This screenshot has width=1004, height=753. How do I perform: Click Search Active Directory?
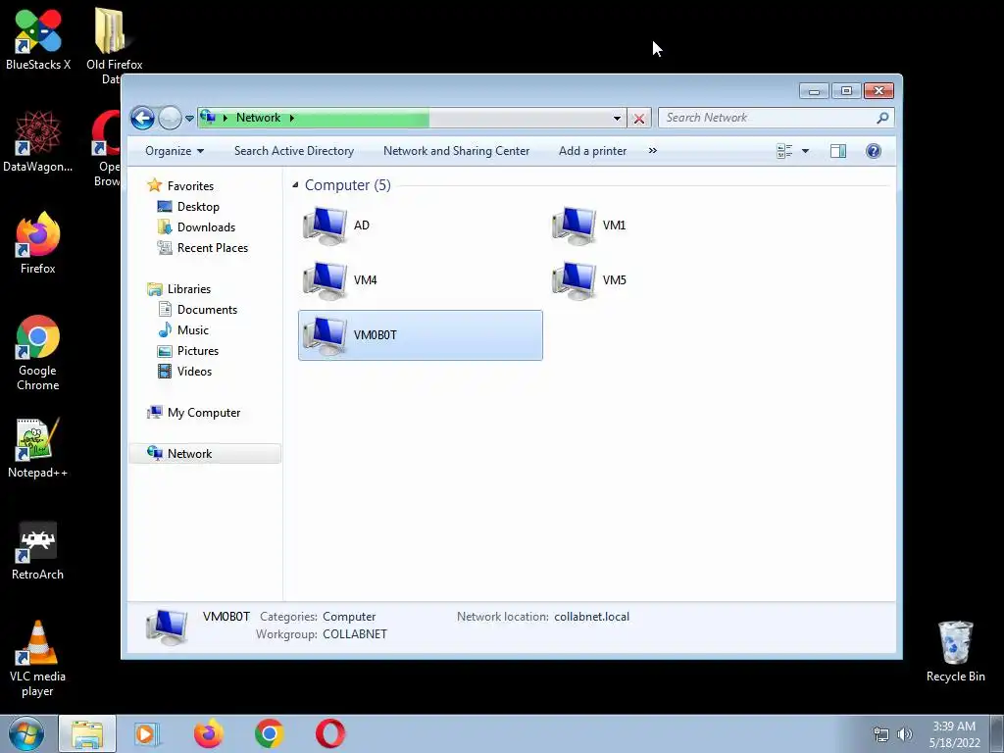(x=294, y=151)
